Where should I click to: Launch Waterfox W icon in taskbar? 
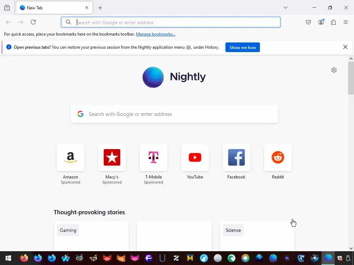65,258
